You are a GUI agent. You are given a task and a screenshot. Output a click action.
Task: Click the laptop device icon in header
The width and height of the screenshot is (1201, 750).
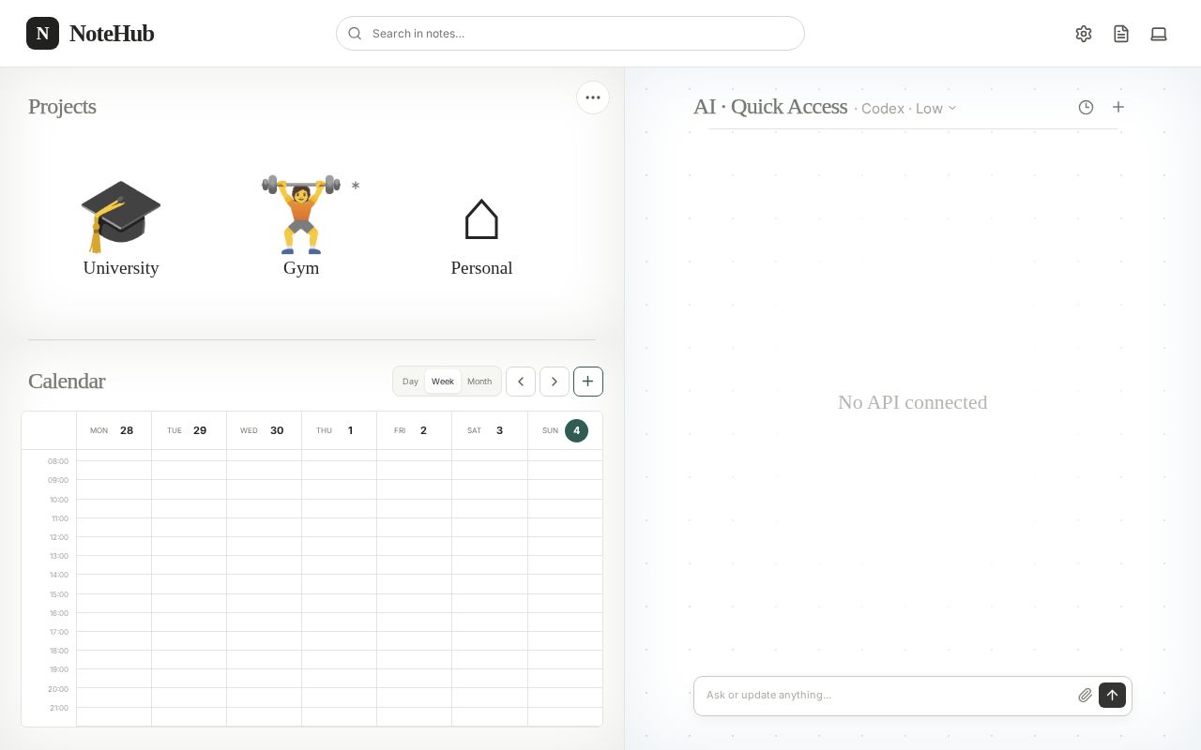(x=1159, y=34)
